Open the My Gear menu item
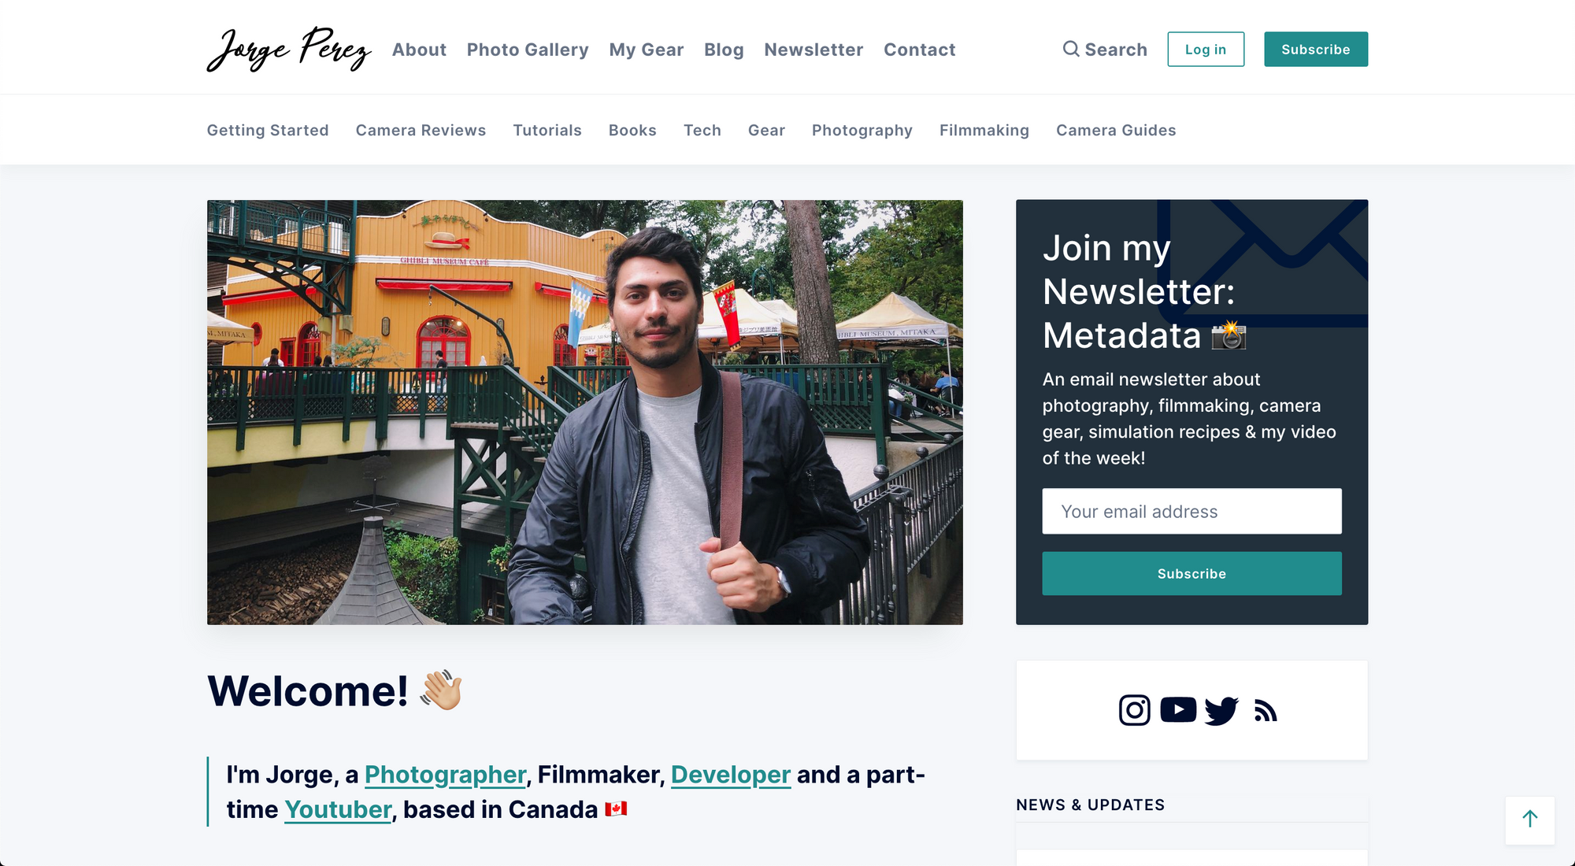The width and height of the screenshot is (1575, 866). pos(647,50)
